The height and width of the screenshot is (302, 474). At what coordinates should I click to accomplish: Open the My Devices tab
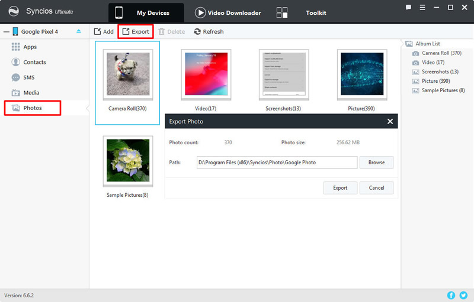[x=146, y=12]
